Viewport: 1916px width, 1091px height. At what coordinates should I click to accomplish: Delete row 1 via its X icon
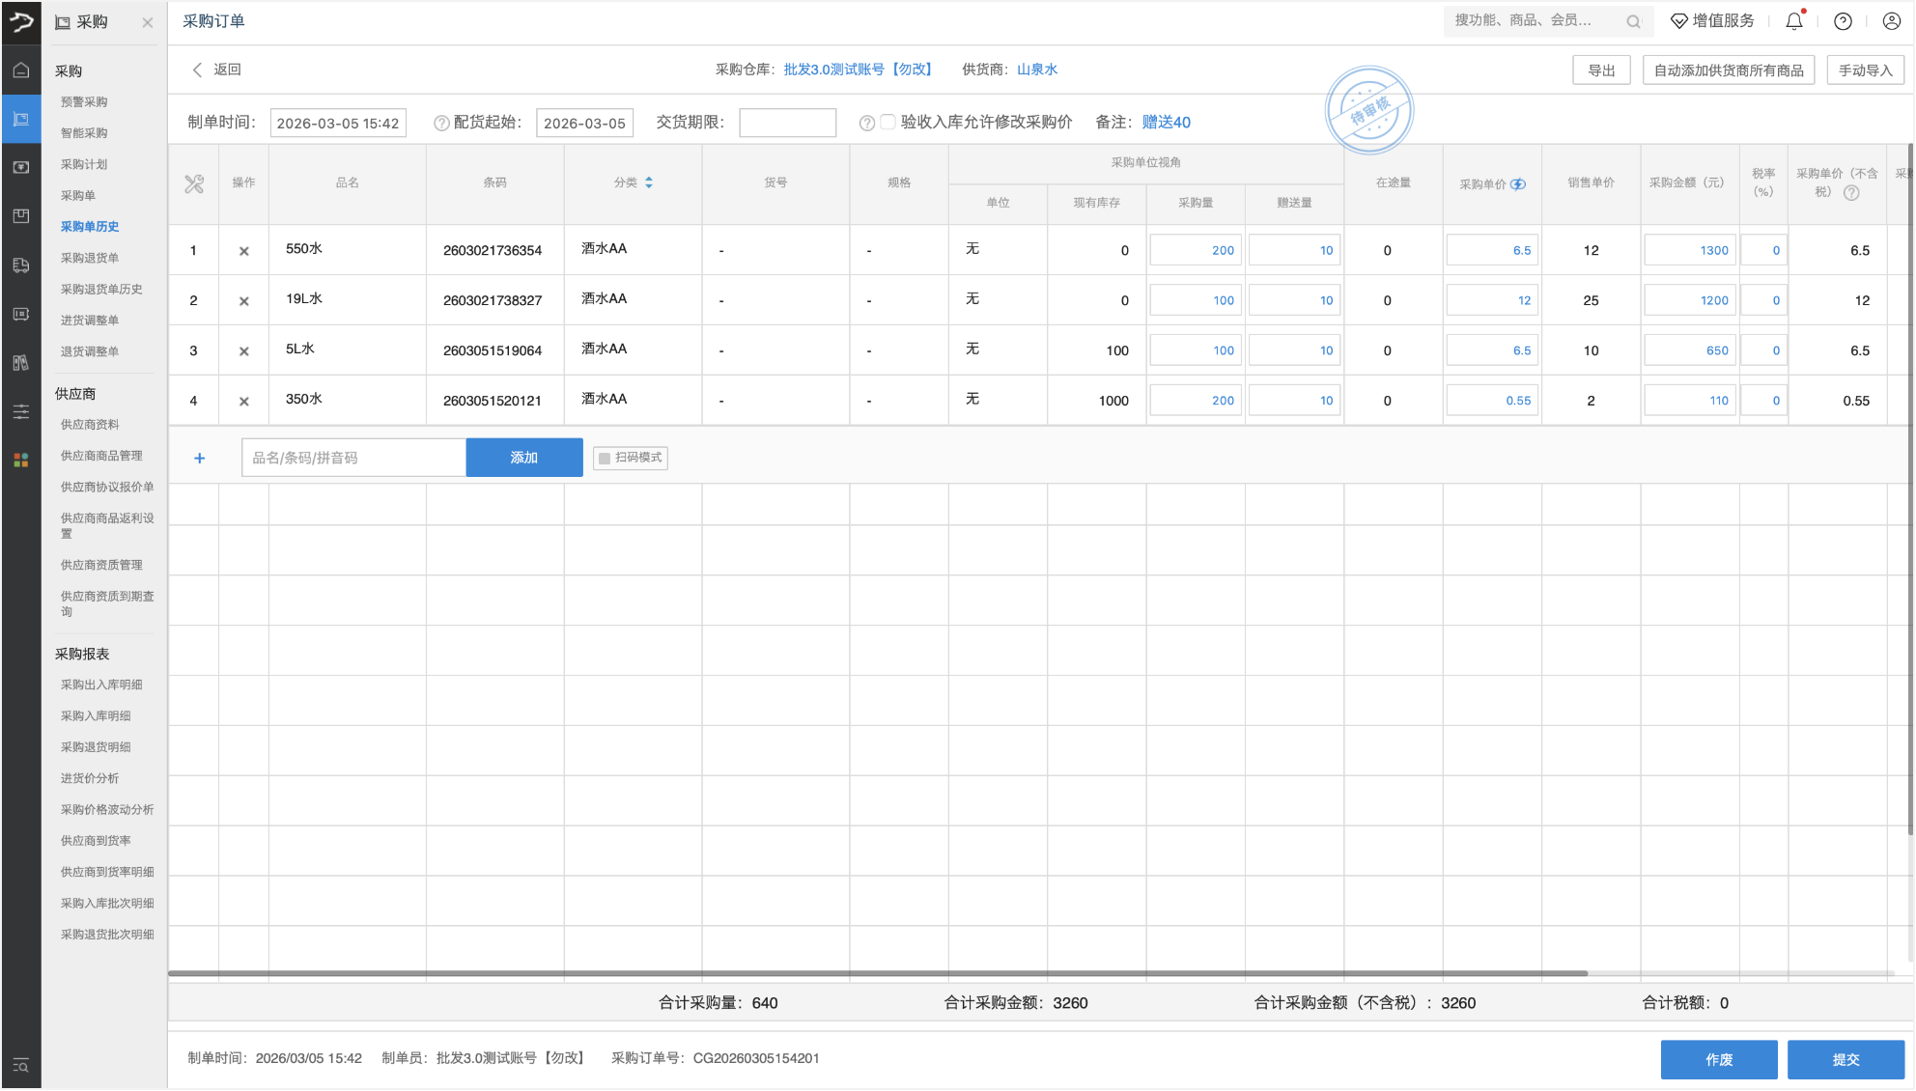(244, 251)
